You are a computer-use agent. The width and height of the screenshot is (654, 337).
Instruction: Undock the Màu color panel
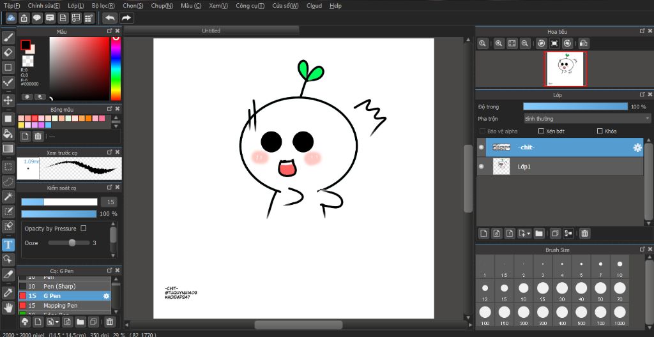coord(110,31)
